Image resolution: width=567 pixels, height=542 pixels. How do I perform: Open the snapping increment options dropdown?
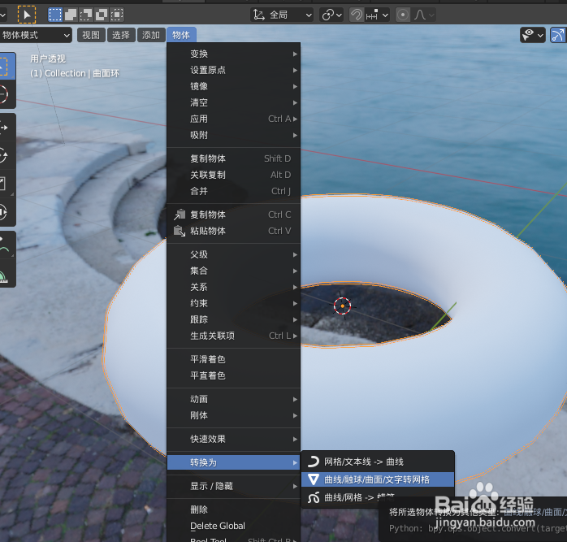[377, 15]
